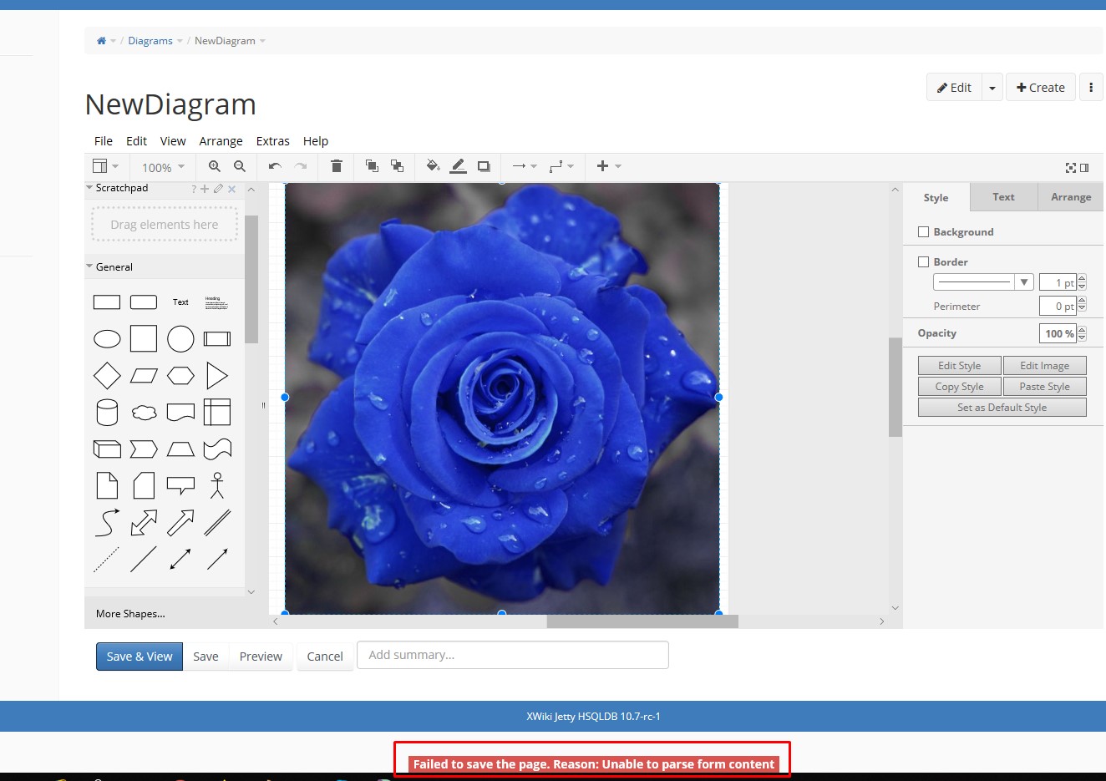1106x781 pixels.
Task: Open the View menu
Action: pos(173,141)
